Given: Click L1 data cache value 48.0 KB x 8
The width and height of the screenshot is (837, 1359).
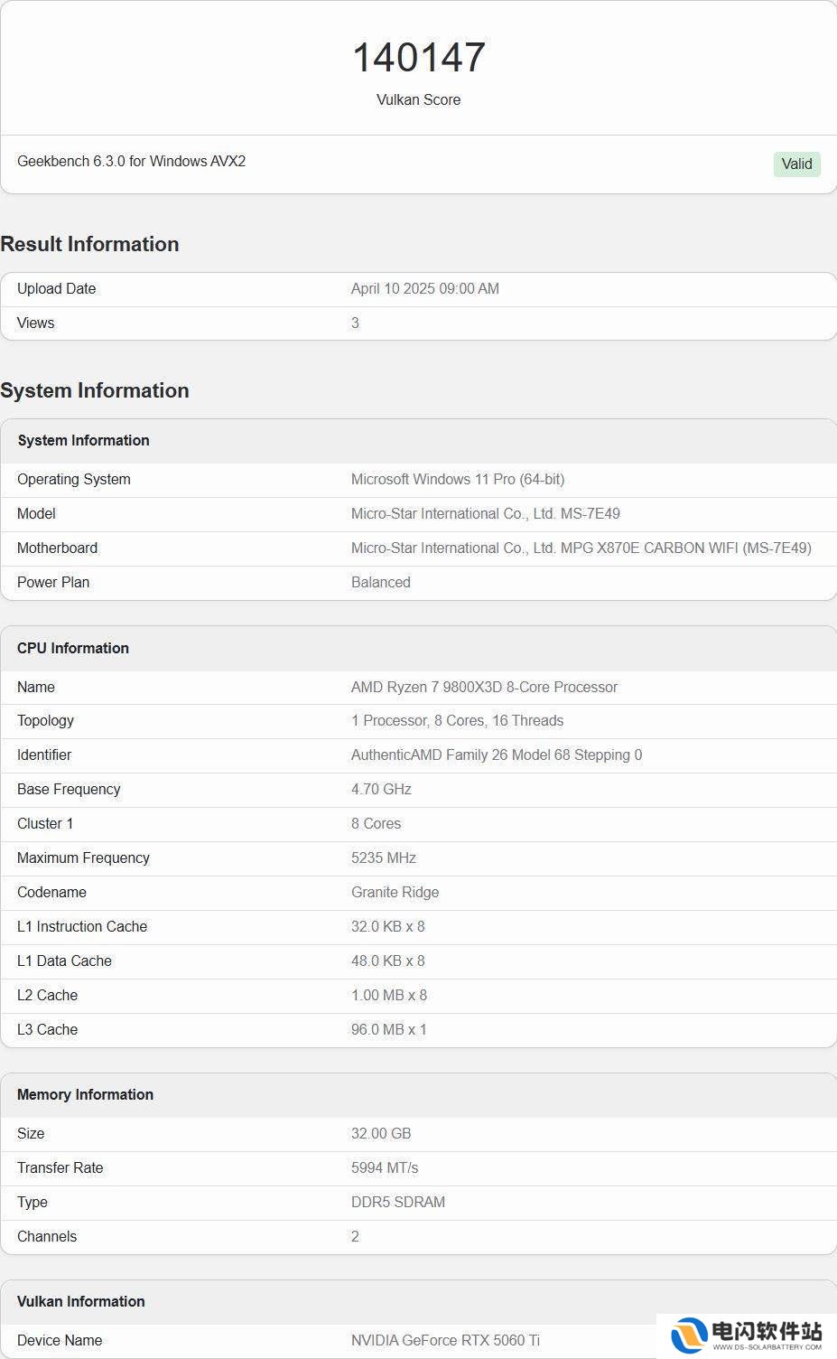Looking at the screenshot, I should [x=388, y=961].
